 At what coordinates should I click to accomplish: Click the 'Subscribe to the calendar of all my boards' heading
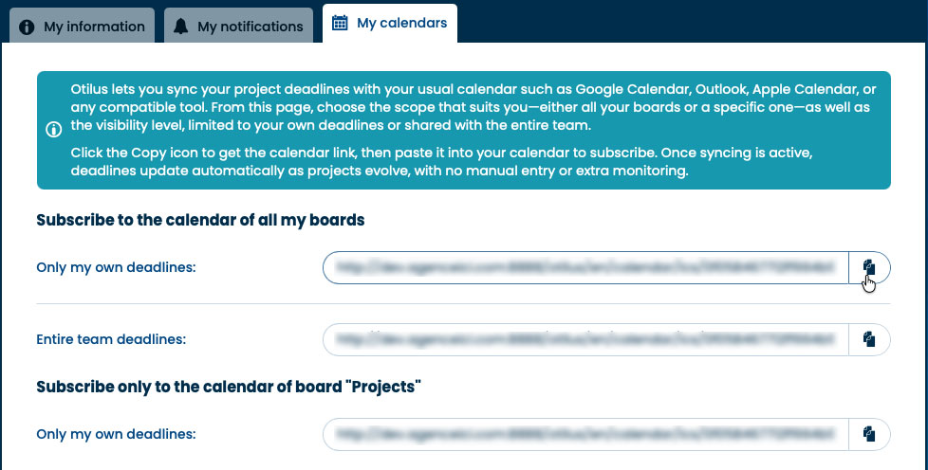[200, 220]
